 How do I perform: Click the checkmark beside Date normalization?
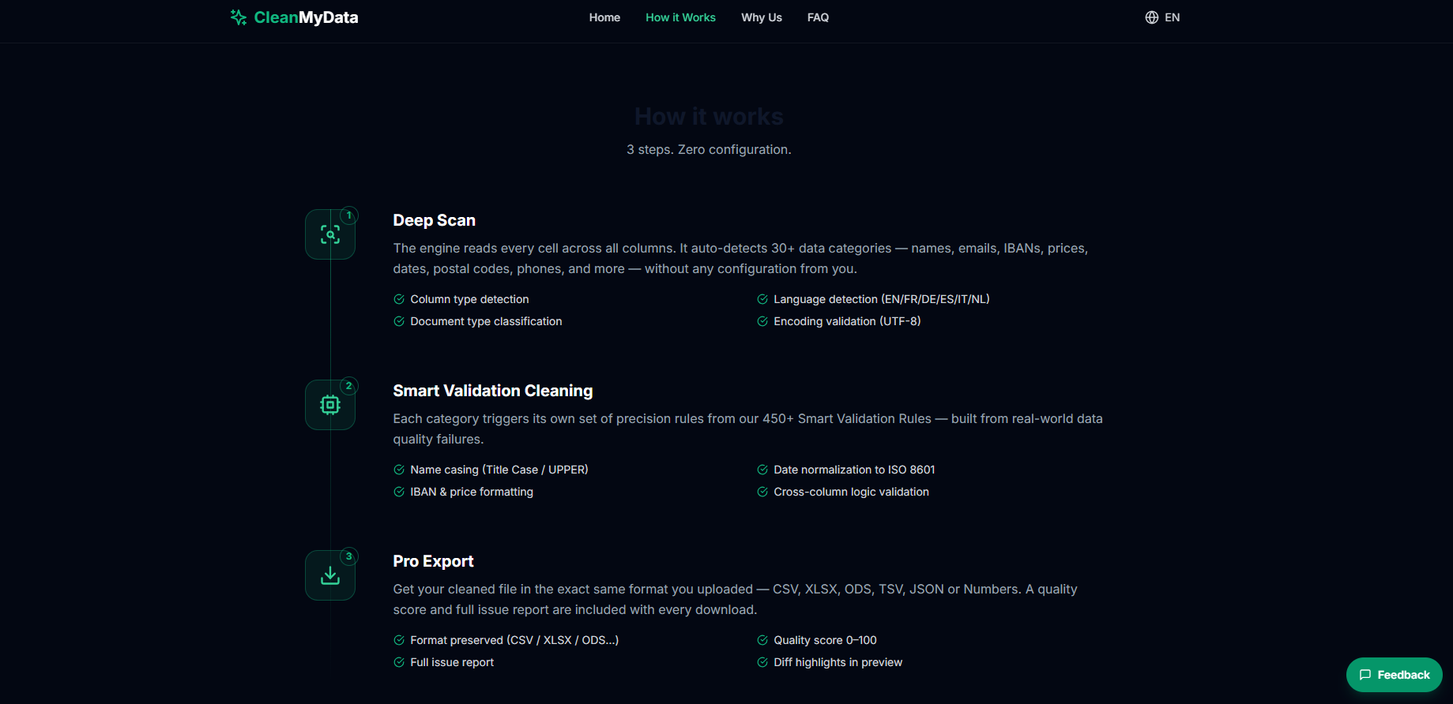point(762,470)
